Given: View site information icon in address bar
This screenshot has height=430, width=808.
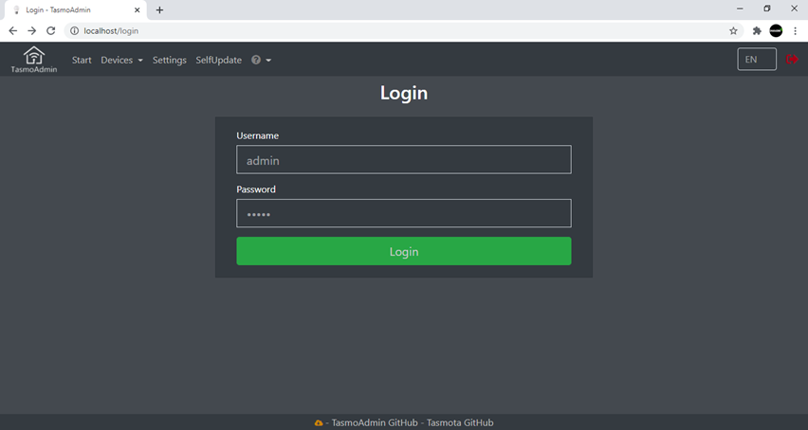Looking at the screenshot, I should (74, 31).
